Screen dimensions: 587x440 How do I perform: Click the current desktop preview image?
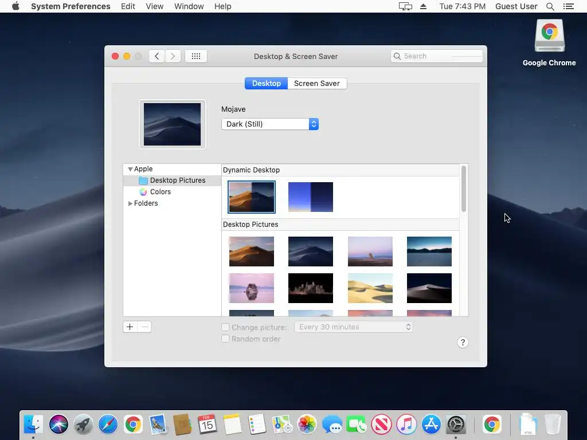172,124
